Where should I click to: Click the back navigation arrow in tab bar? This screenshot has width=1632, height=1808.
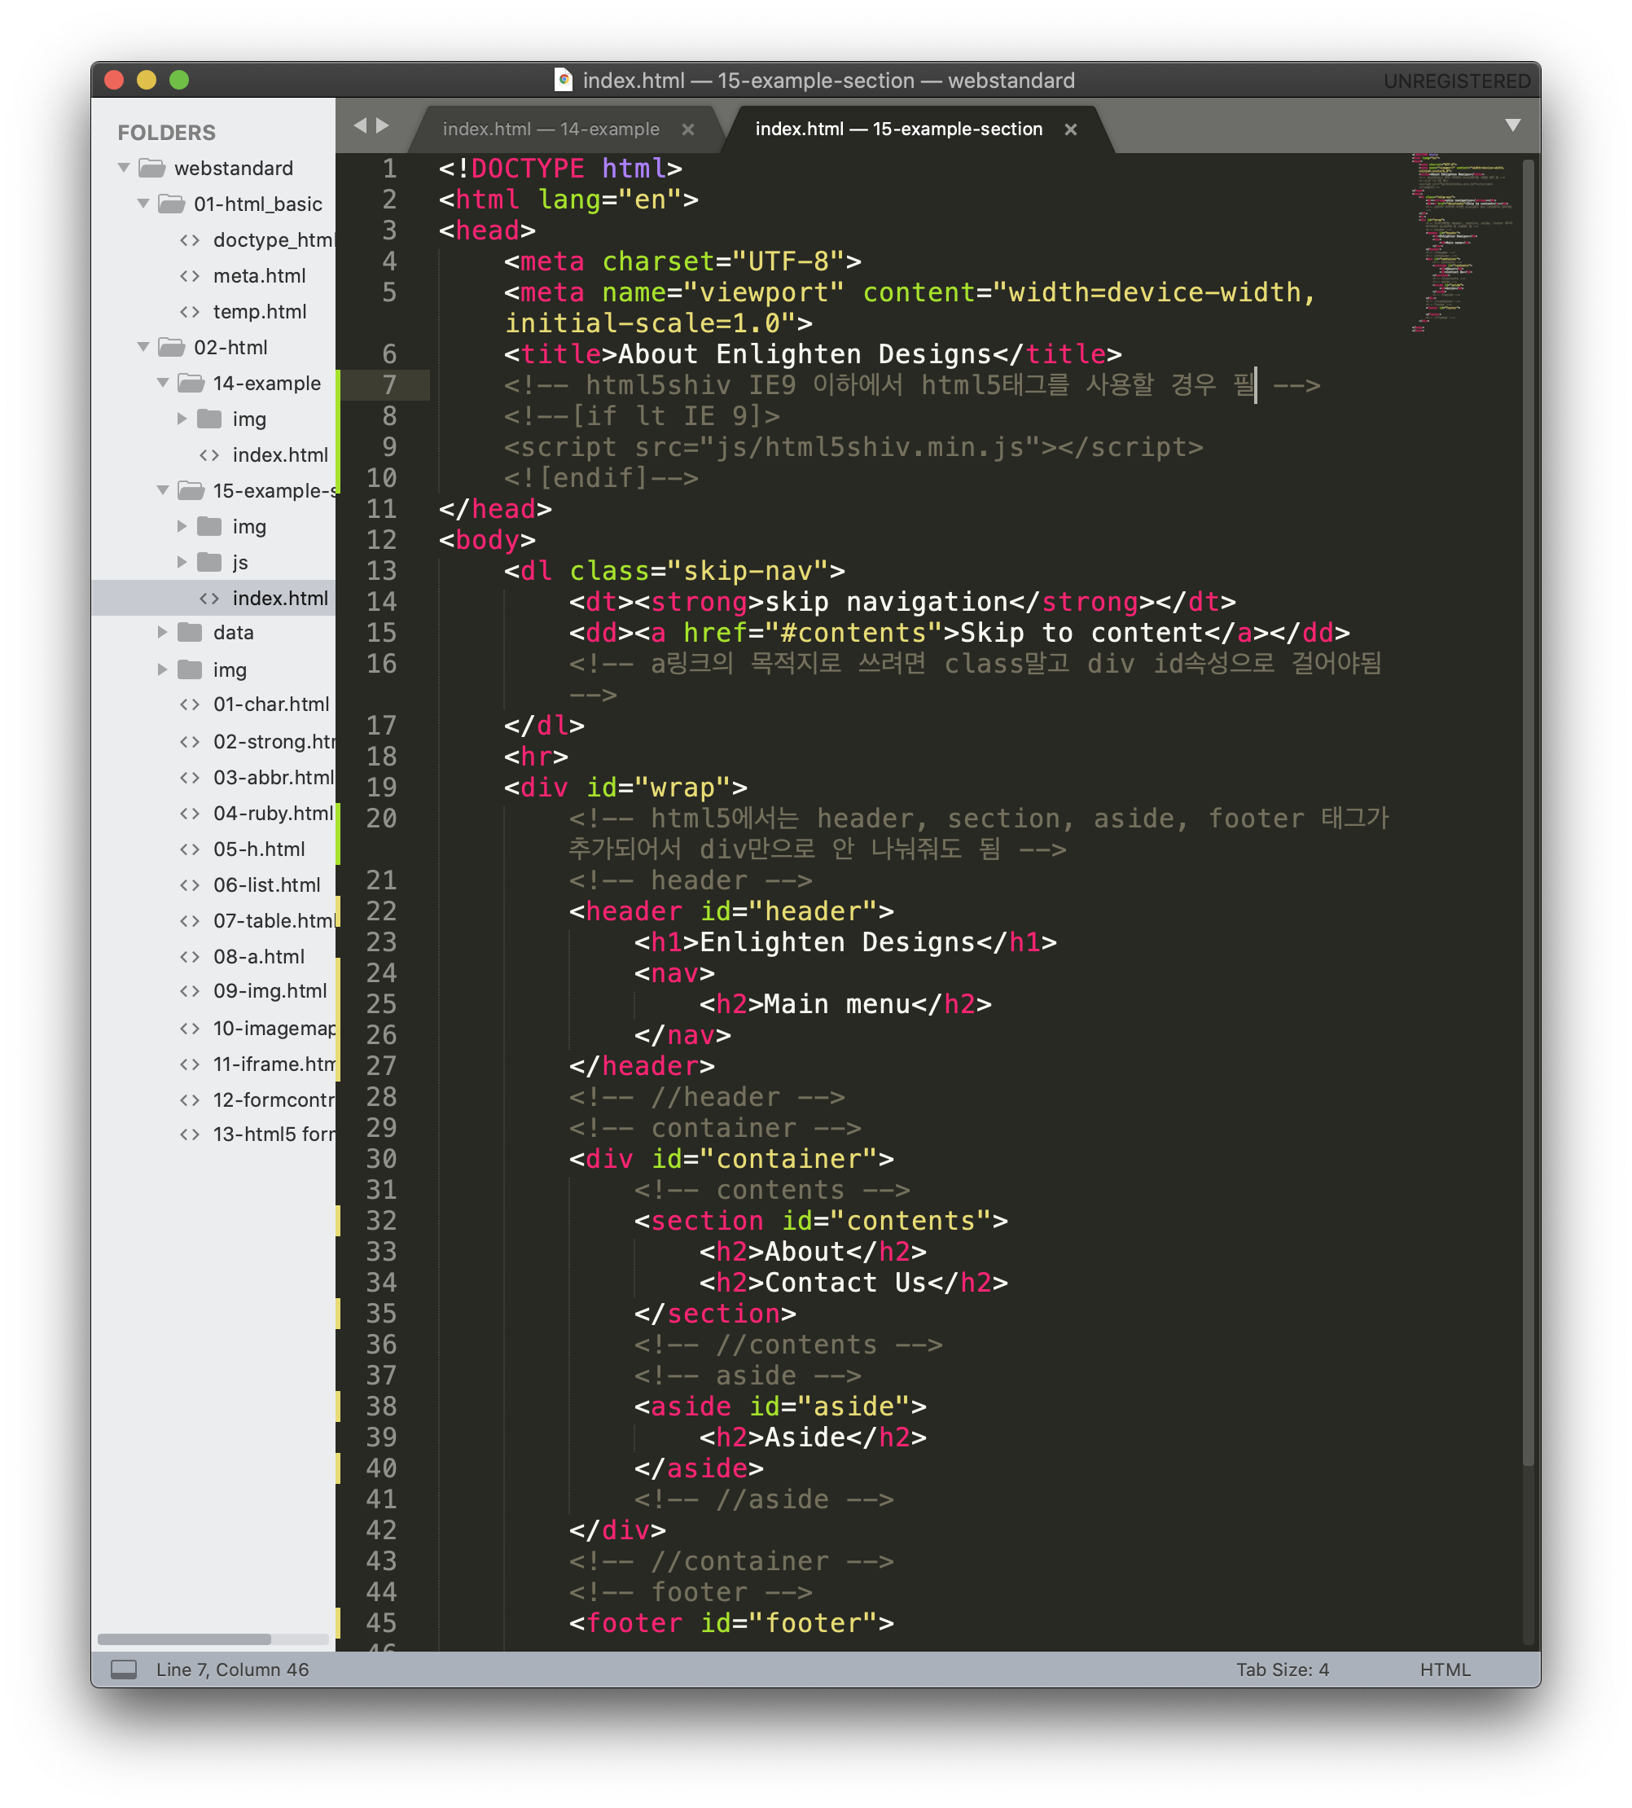[360, 125]
